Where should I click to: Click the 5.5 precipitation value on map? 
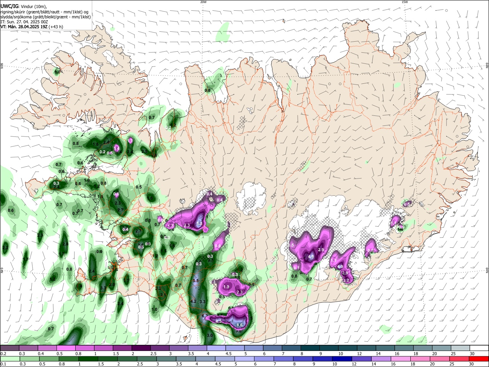[196, 281]
